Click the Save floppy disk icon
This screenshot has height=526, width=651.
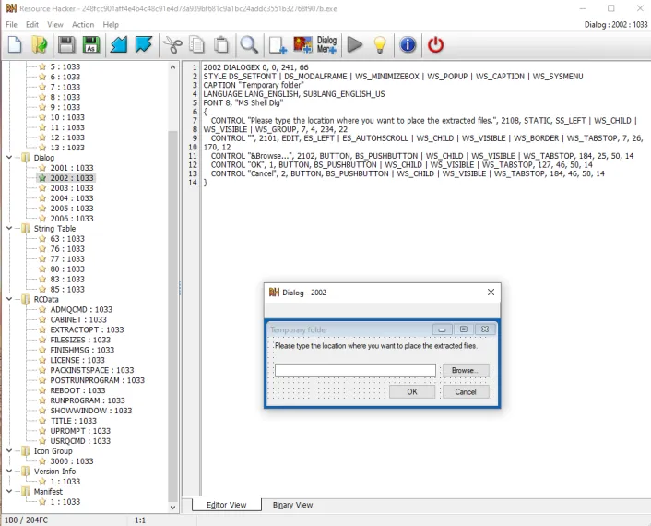click(66, 44)
